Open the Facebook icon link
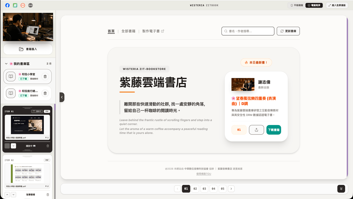Viewport: 353px width, 199px height. tap(7, 5)
